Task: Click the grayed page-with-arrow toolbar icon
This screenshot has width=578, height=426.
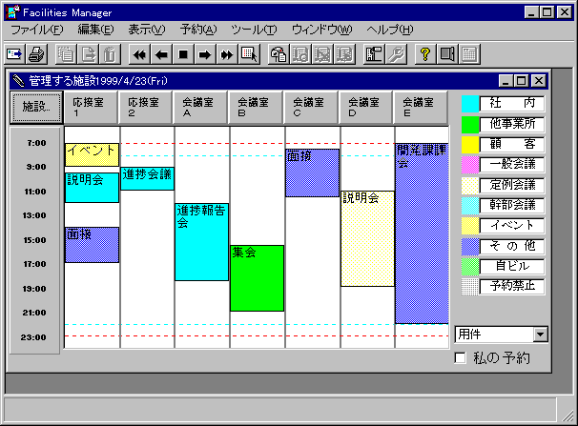Action: (88, 54)
